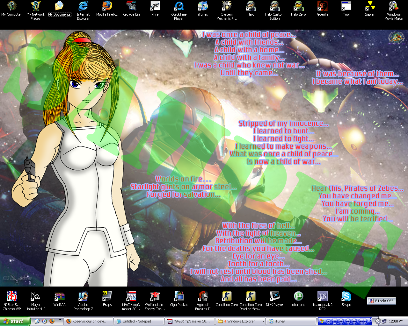408x326 pixels.
Task: Launch iTunes desktop shortcut
Action: tap(203, 9)
